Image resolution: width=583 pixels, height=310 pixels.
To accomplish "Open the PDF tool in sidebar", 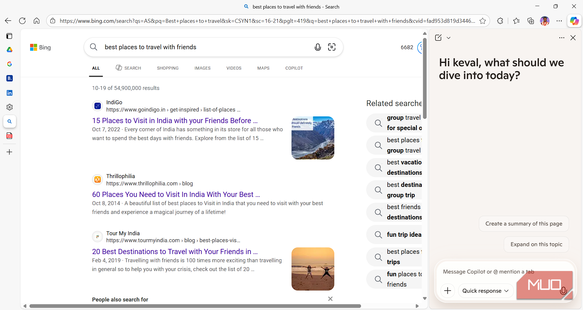I will (9, 136).
